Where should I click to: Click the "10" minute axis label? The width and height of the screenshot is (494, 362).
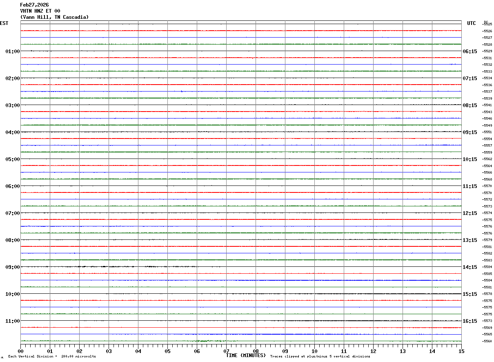pos(314,351)
